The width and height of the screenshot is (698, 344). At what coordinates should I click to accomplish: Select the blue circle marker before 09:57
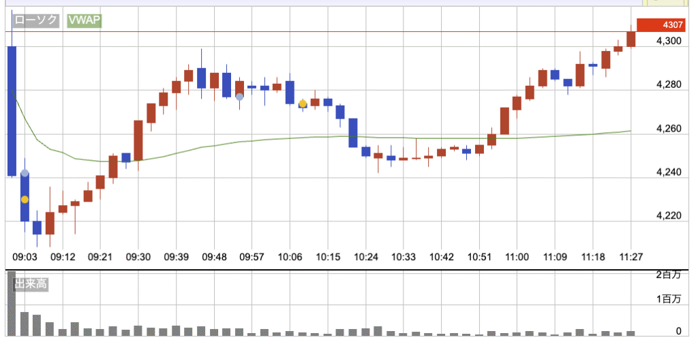pos(239,97)
